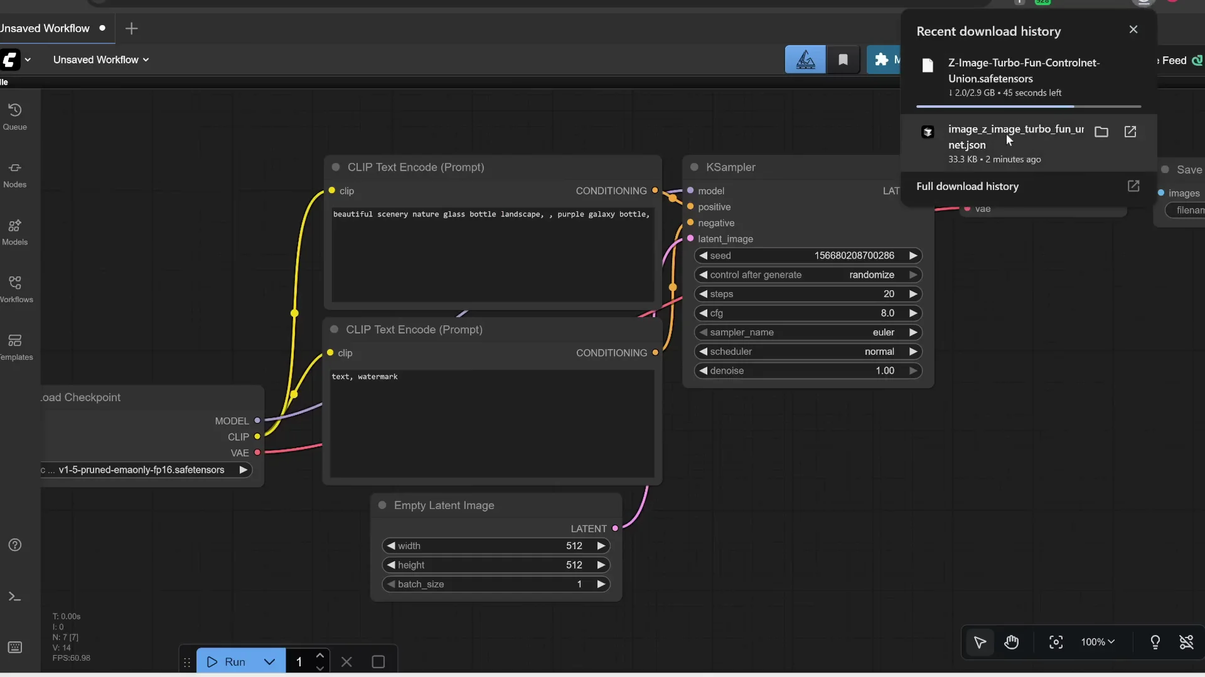Open the Workflows sidebar panel

point(15,288)
